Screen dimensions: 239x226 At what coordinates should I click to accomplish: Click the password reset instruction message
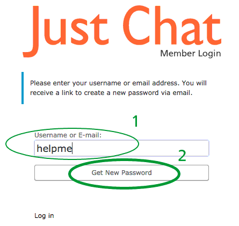118,88
